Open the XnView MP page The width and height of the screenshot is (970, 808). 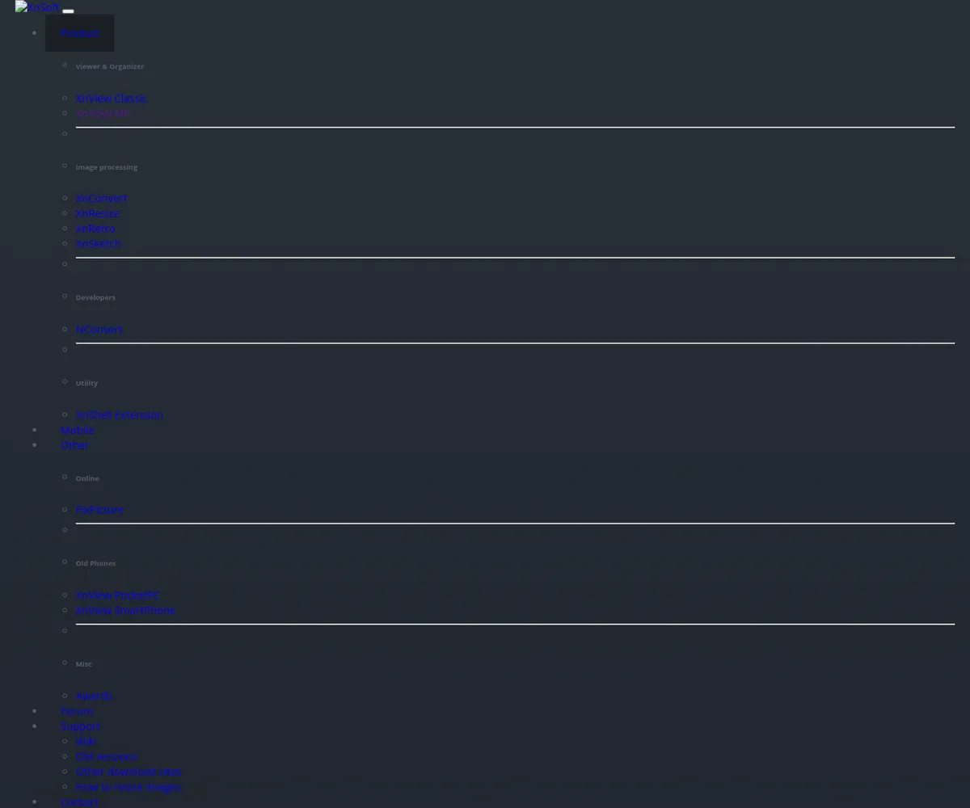coord(103,113)
